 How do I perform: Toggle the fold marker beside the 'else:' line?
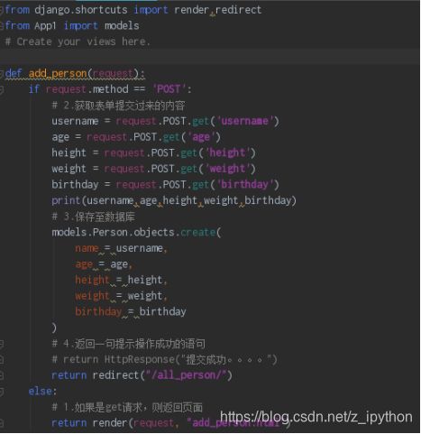2,392
